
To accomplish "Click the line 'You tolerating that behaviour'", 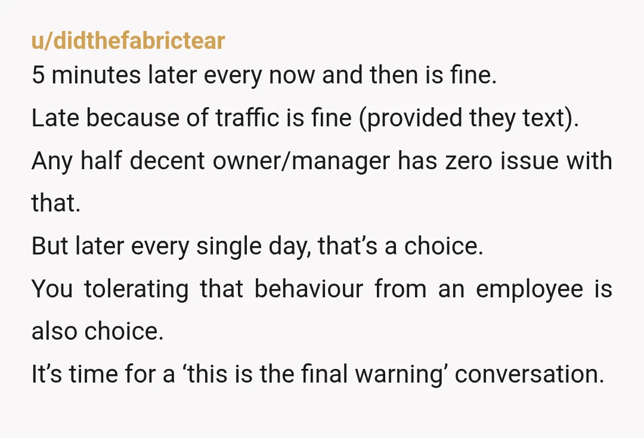I will tap(322, 288).
